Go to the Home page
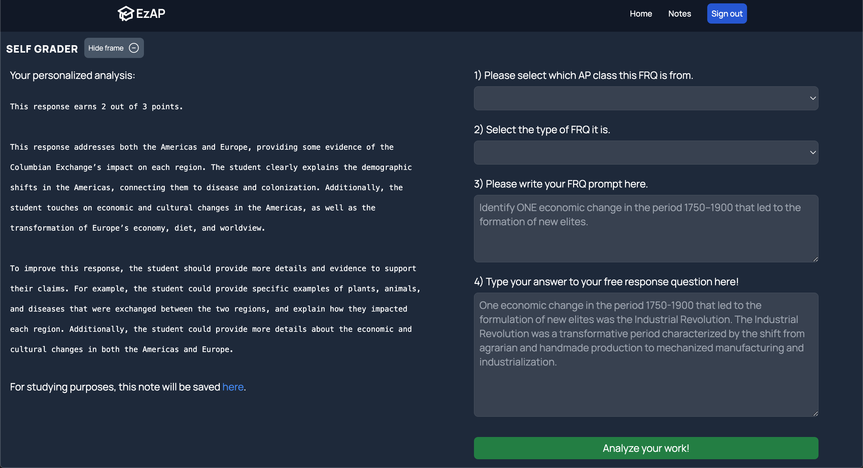The width and height of the screenshot is (863, 468). tap(641, 14)
